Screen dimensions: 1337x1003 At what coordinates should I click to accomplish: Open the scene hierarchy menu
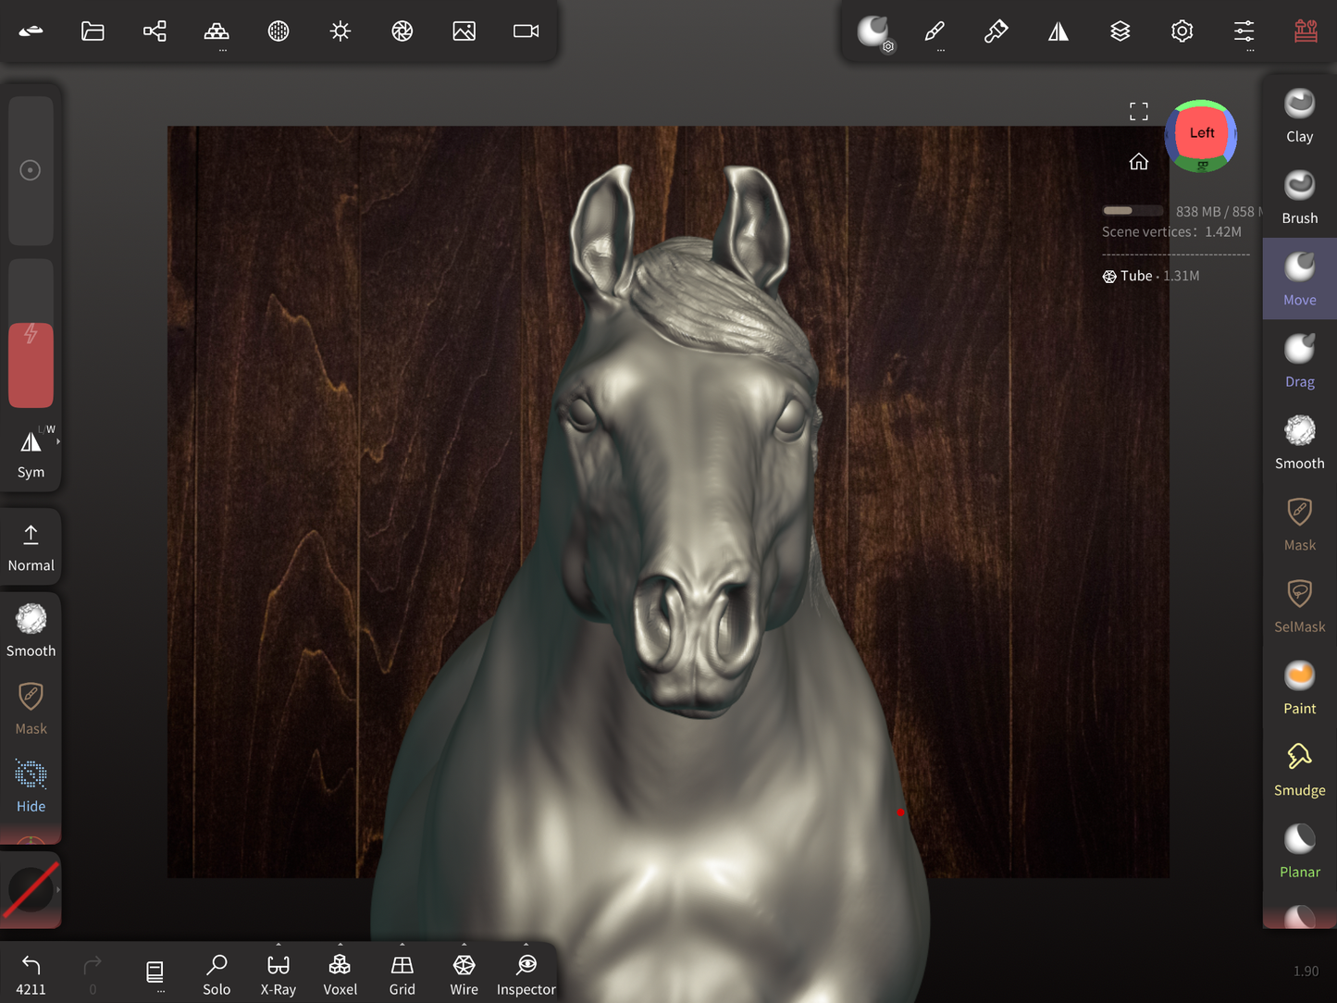pyautogui.click(x=155, y=31)
